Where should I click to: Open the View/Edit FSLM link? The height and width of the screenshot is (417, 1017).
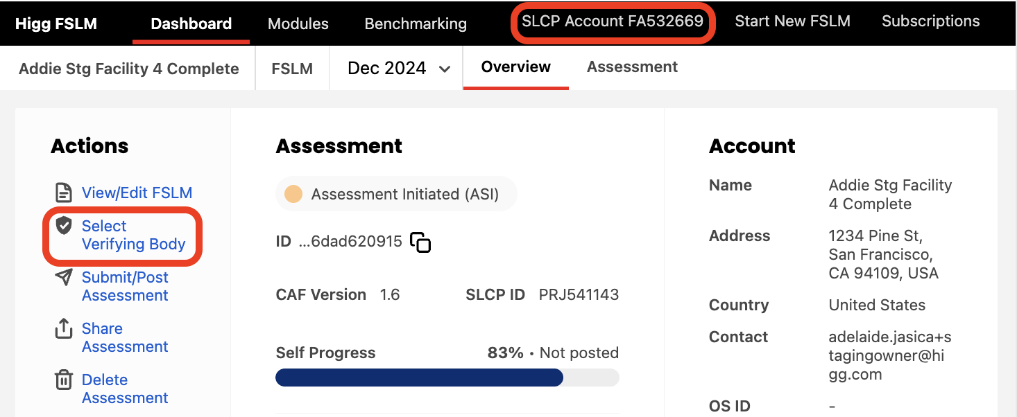pyautogui.click(x=137, y=193)
